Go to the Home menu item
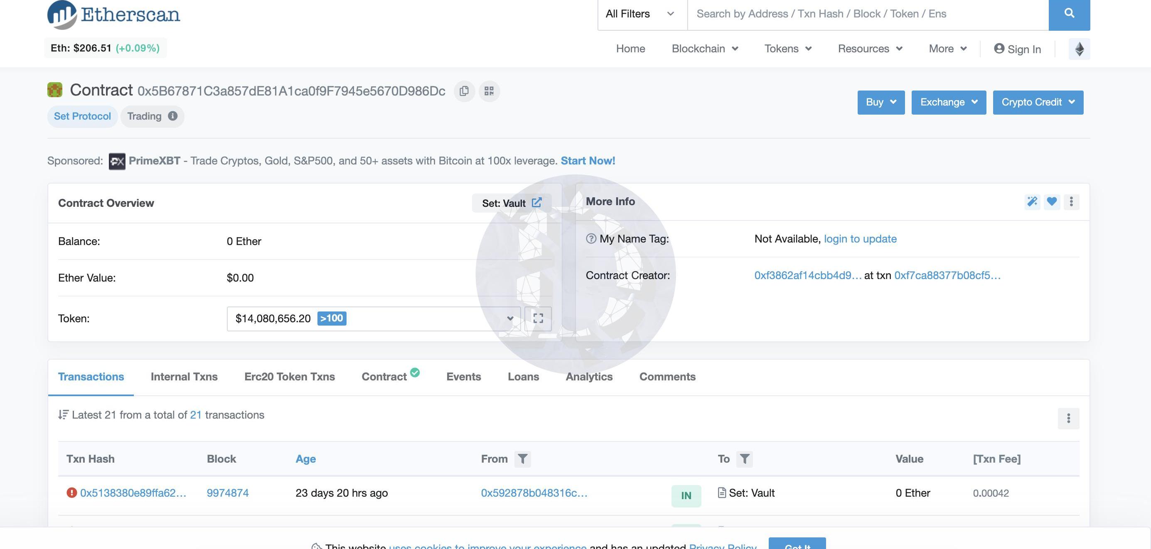This screenshot has height=549, width=1151. (x=630, y=49)
